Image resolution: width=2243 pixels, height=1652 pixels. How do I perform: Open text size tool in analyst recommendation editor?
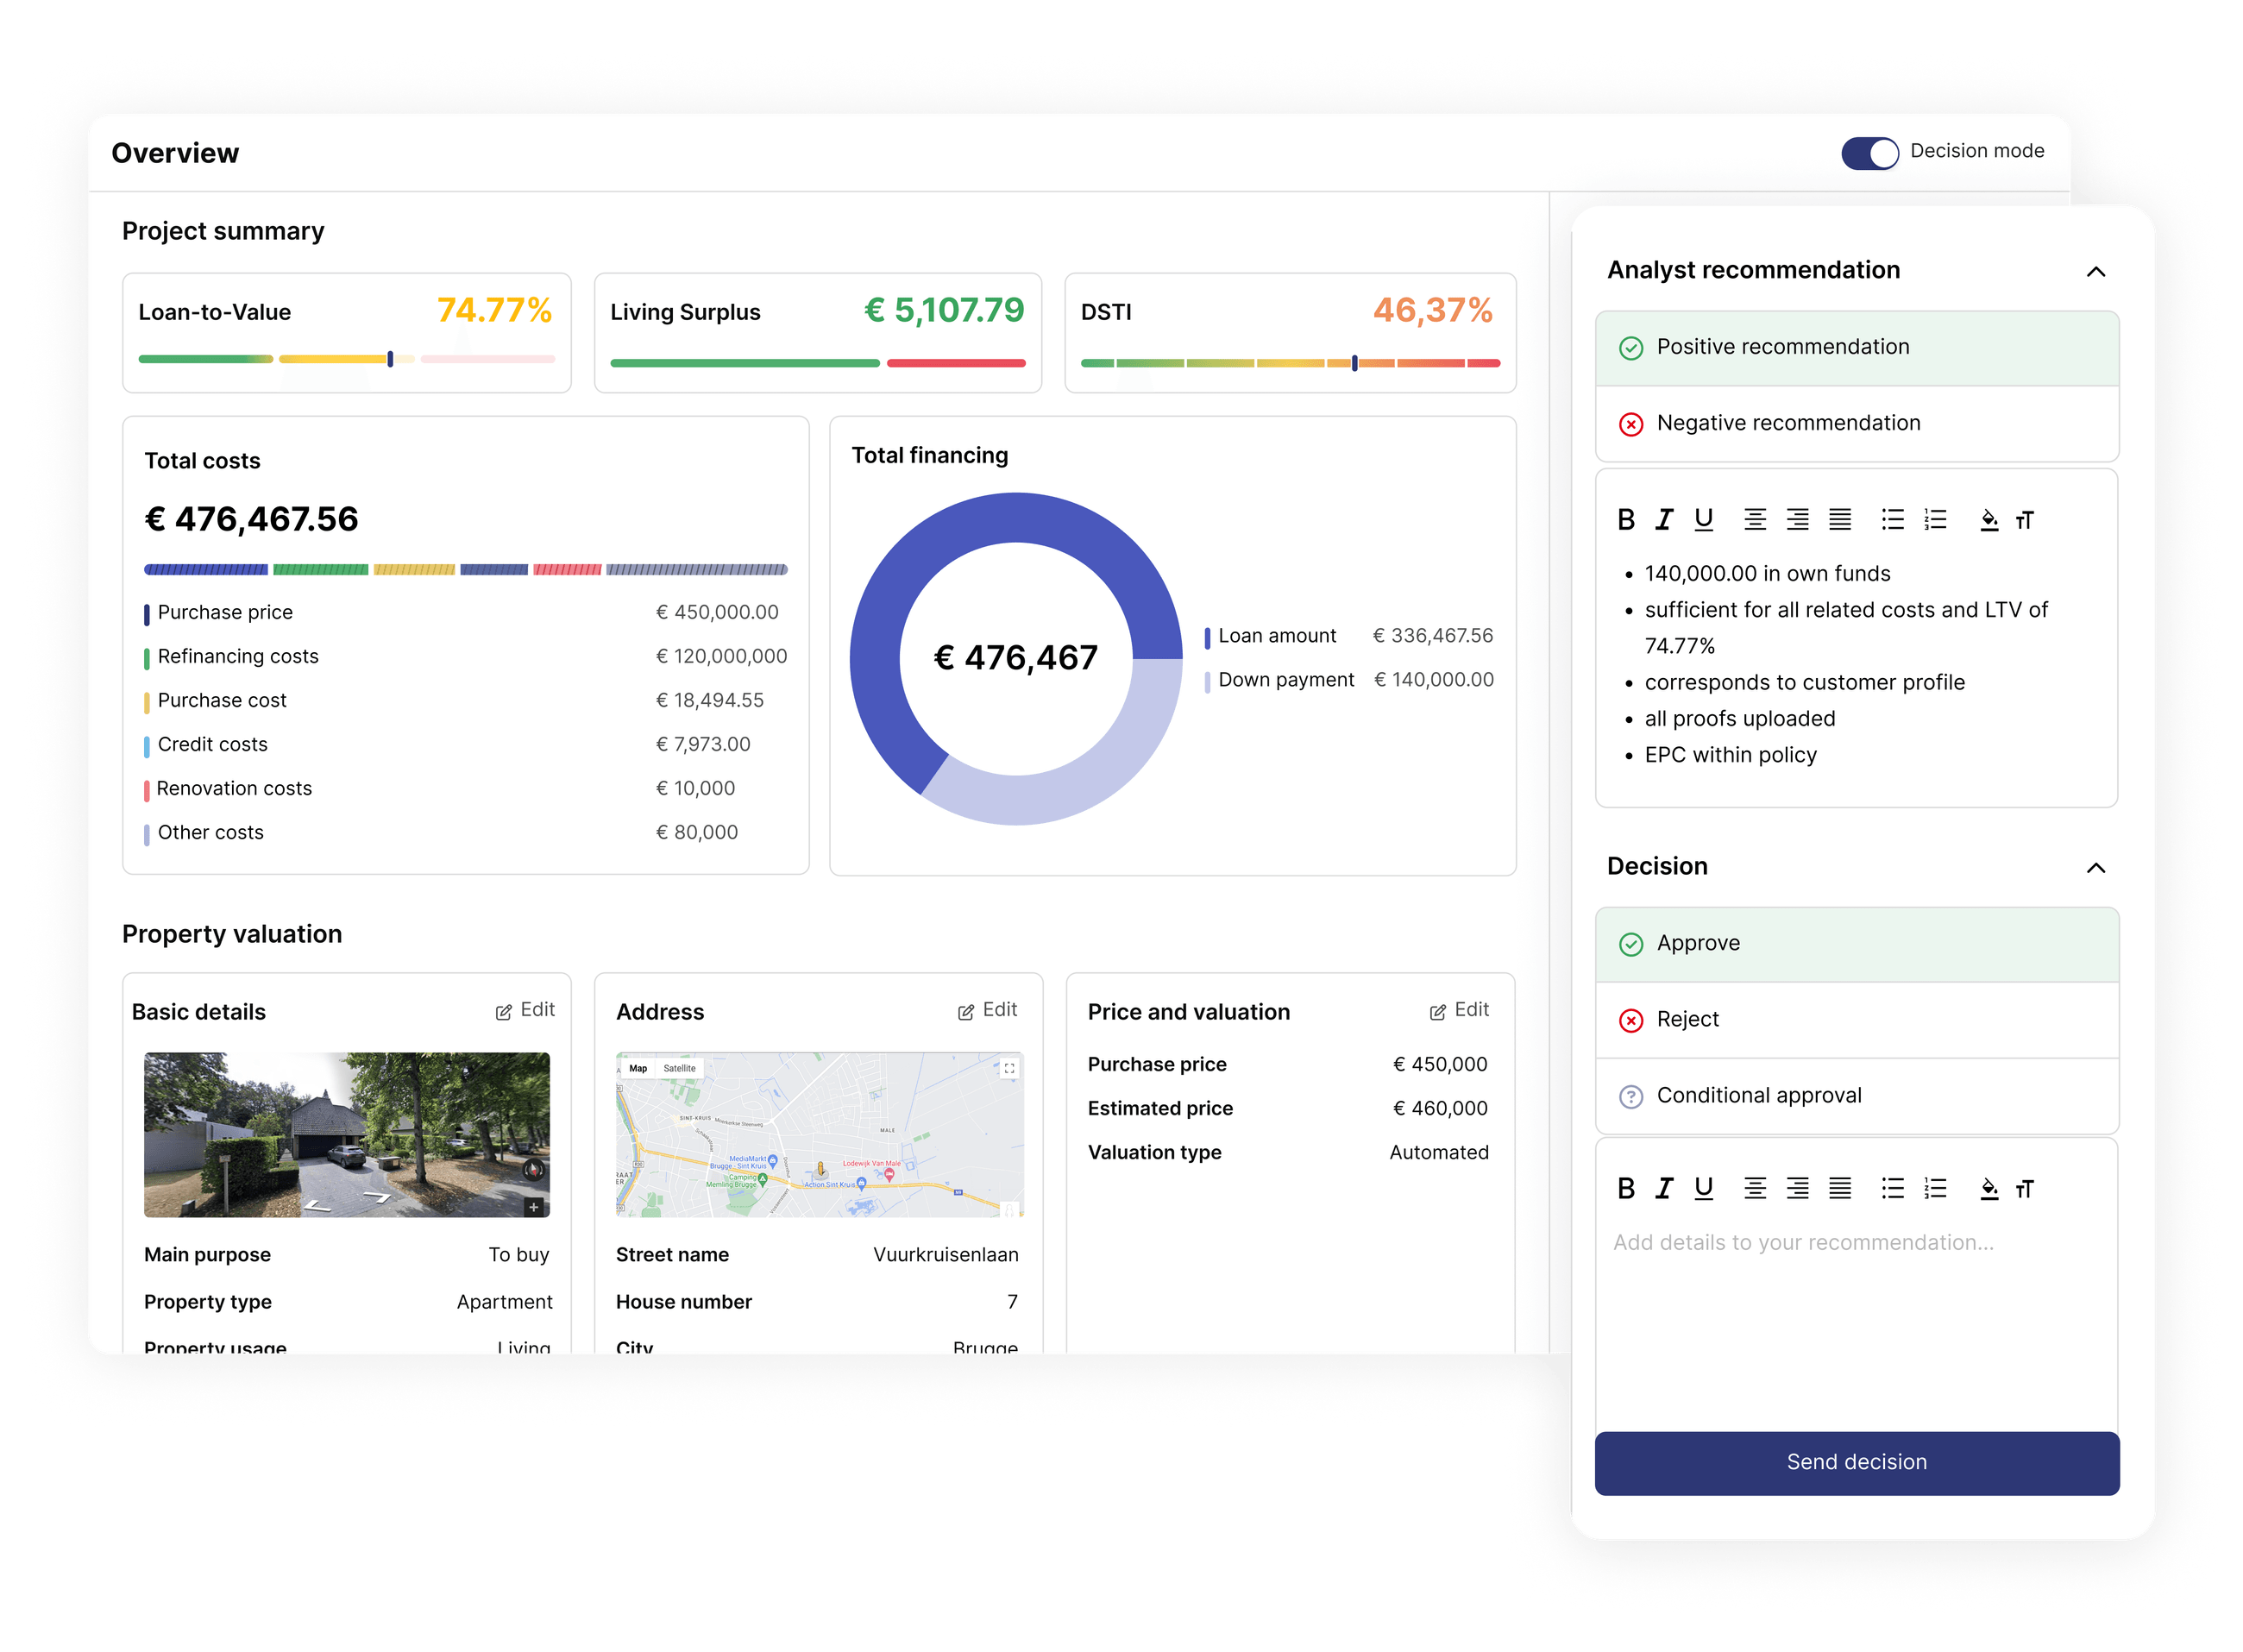coord(2024,520)
